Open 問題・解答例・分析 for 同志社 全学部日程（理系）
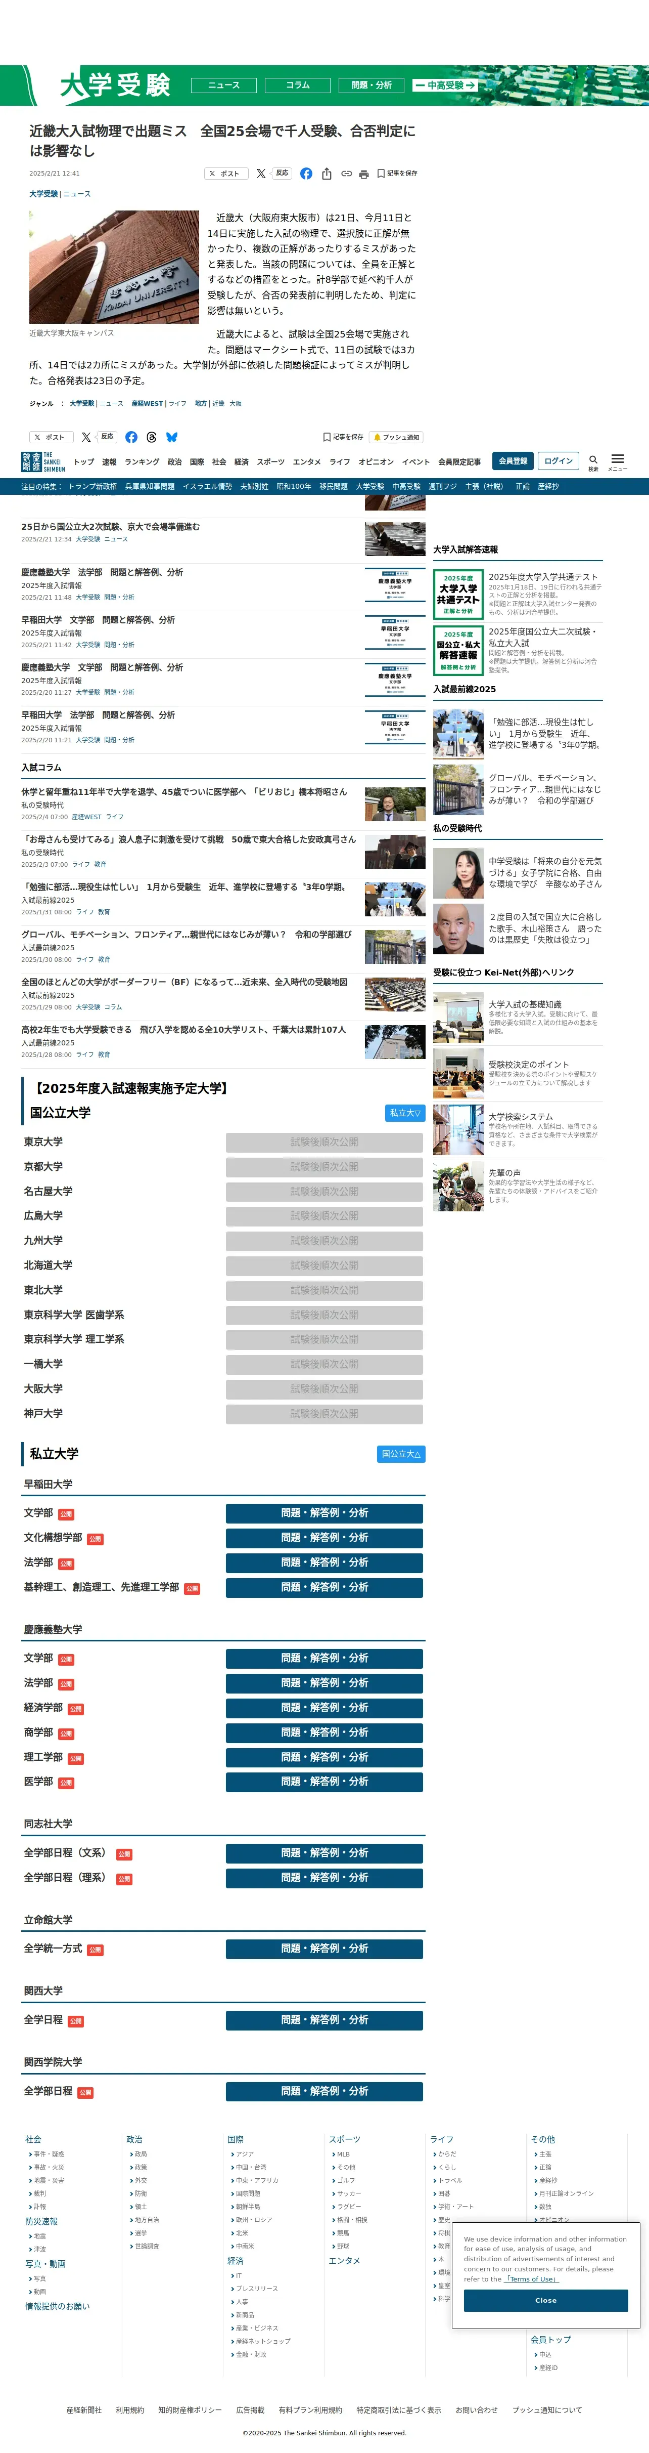Image resolution: width=649 pixels, height=2453 pixels. click(x=324, y=1879)
